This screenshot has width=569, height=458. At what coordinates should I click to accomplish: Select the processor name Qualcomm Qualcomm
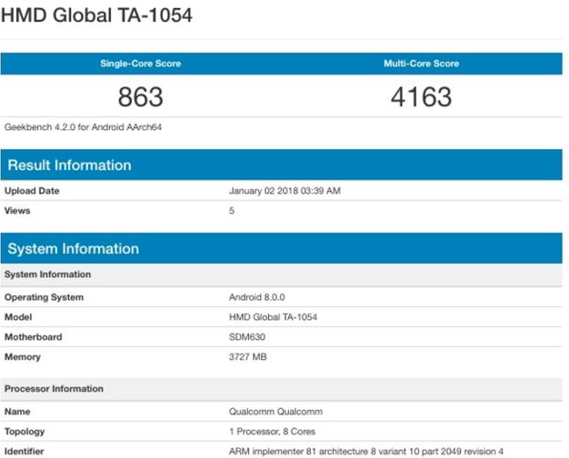coord(275,412)
